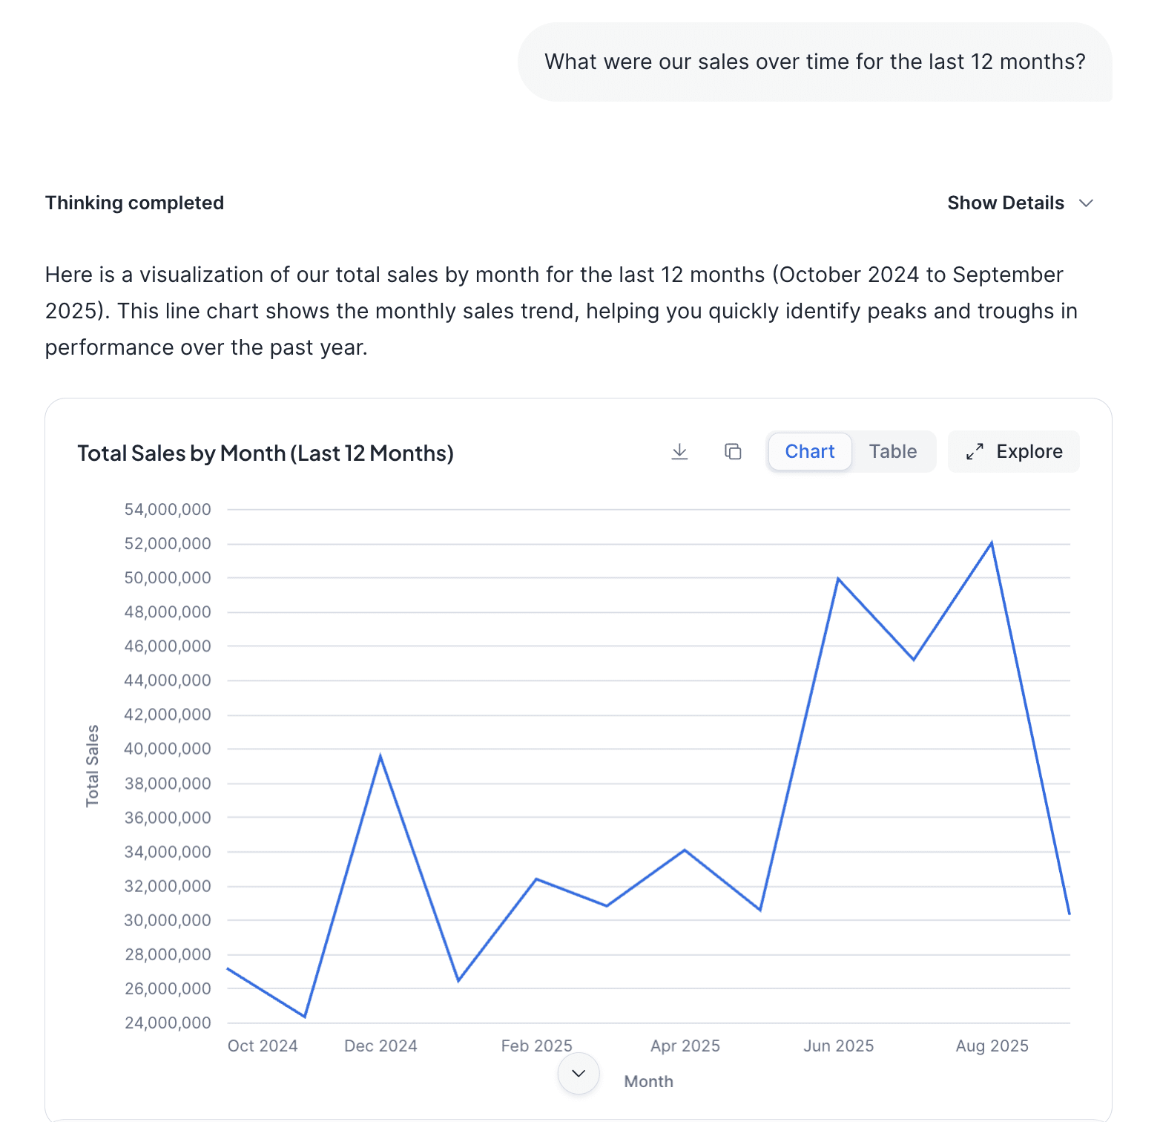
Task: Click the November 2024 lowest point
Action: pyautogui.click(x=305, y=1017)
